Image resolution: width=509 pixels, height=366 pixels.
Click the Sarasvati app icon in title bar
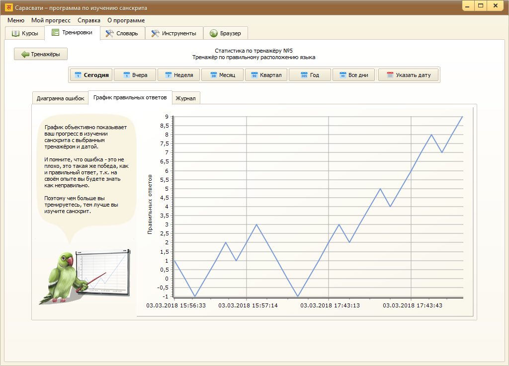8,8
